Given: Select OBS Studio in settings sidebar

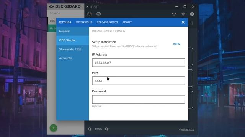Looking at the screenshot, I should [x=73, y=40].
